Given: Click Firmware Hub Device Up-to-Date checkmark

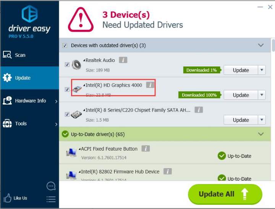Looking at the screenshot, I should click(x=222, y=178).
